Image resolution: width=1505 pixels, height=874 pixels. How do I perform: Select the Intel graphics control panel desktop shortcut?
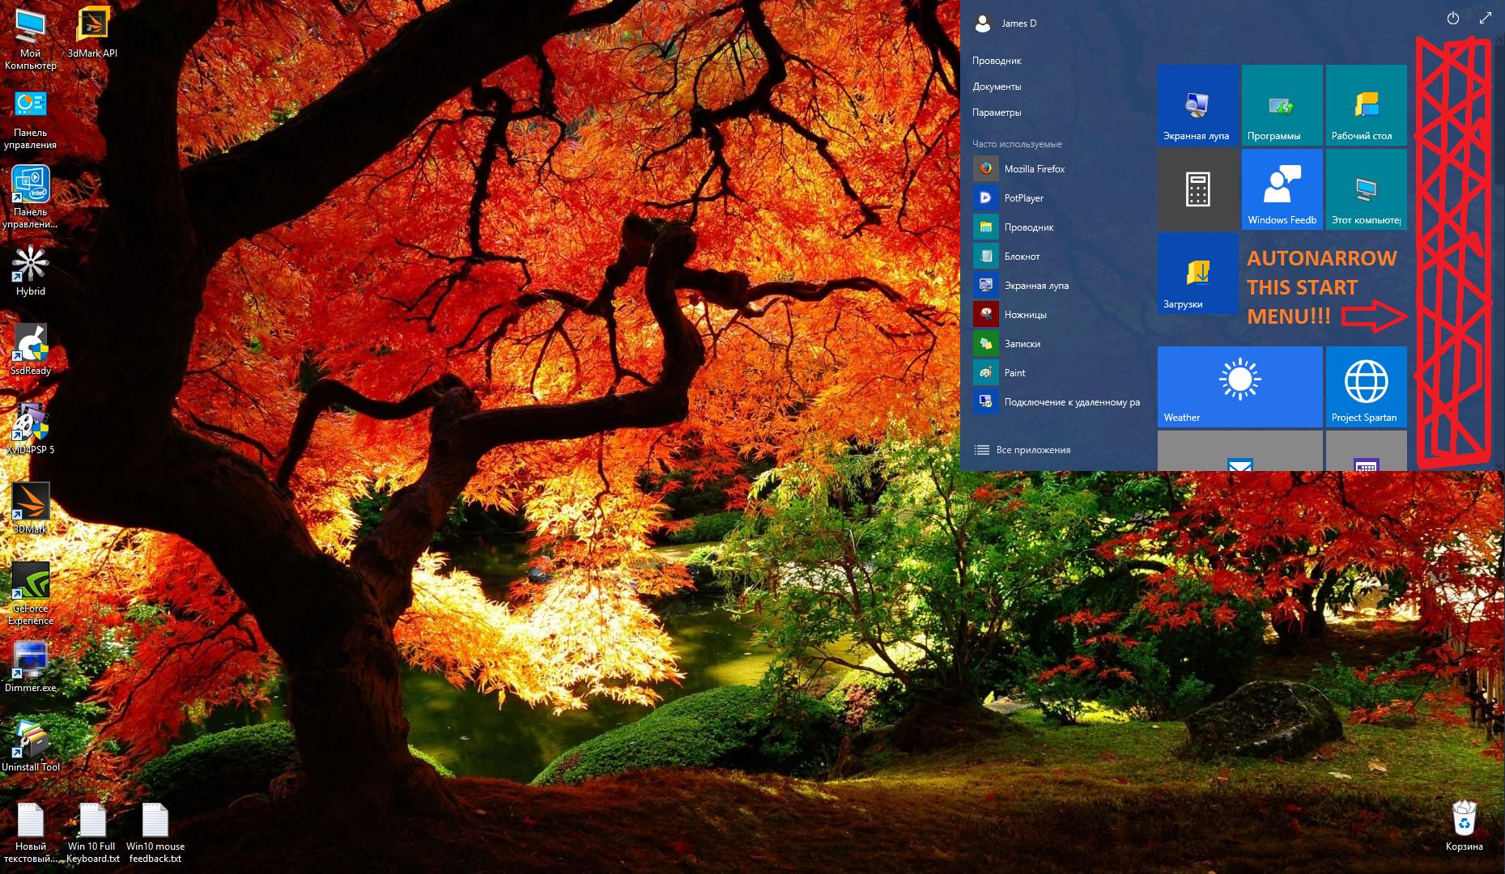point(31,198)
